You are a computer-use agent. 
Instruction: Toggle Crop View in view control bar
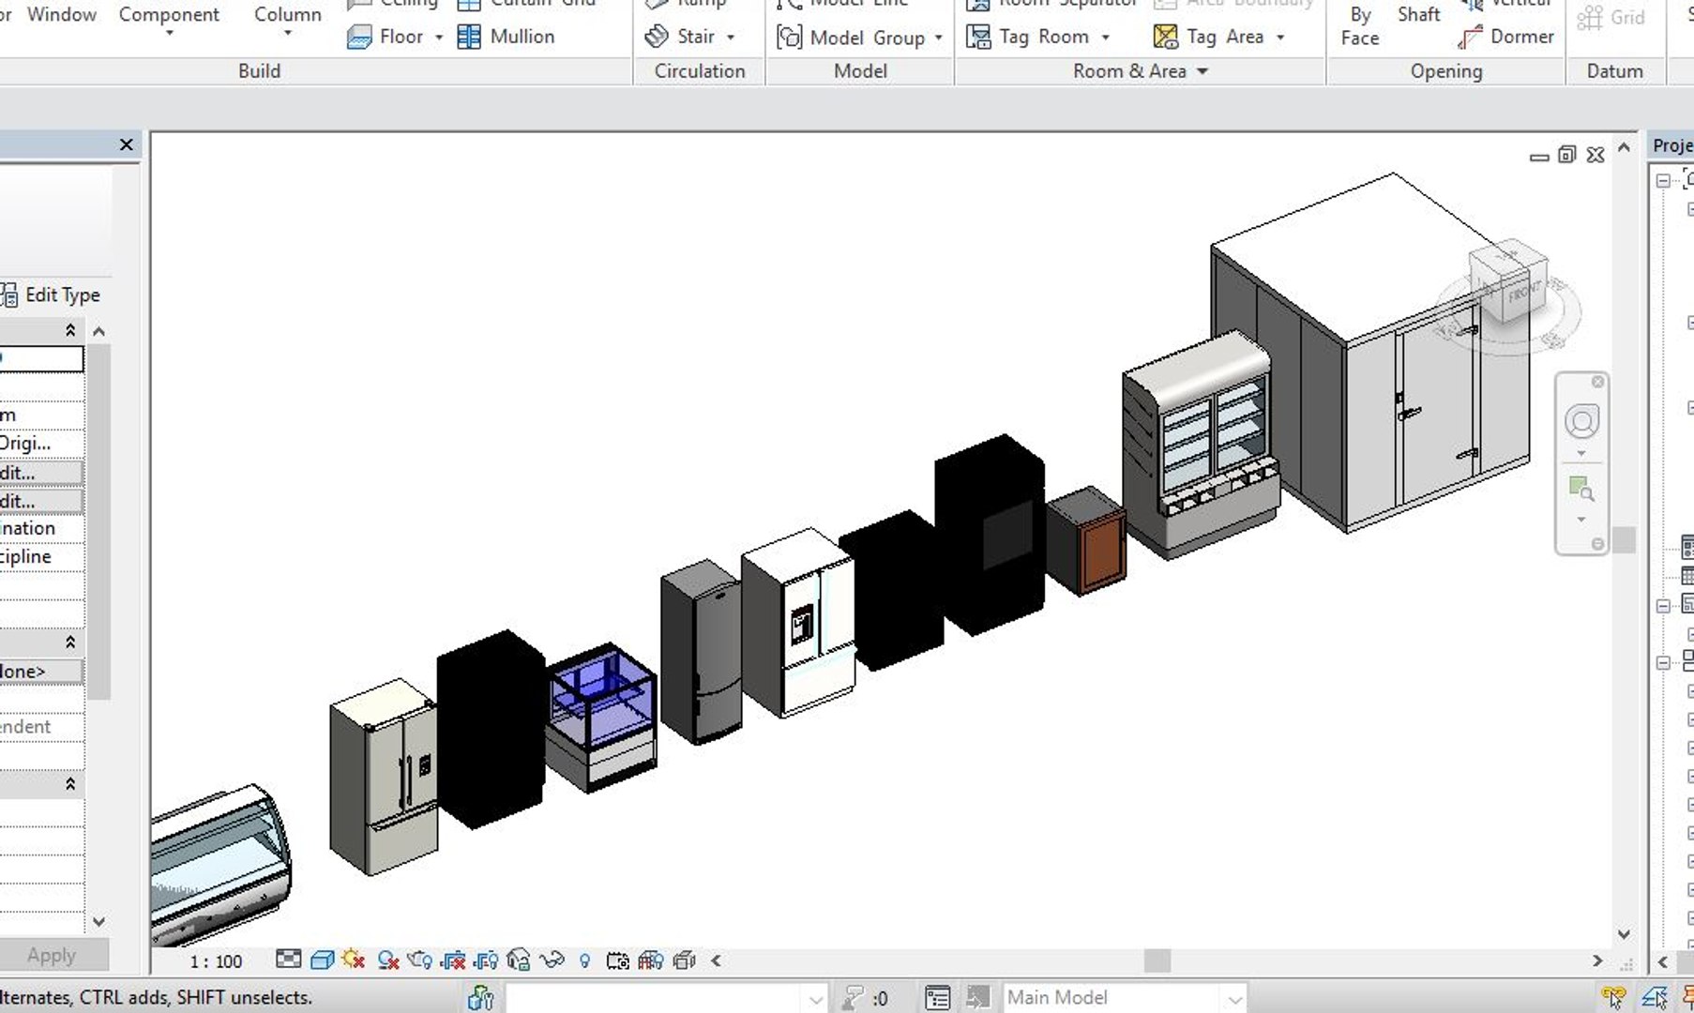[453, 960]
